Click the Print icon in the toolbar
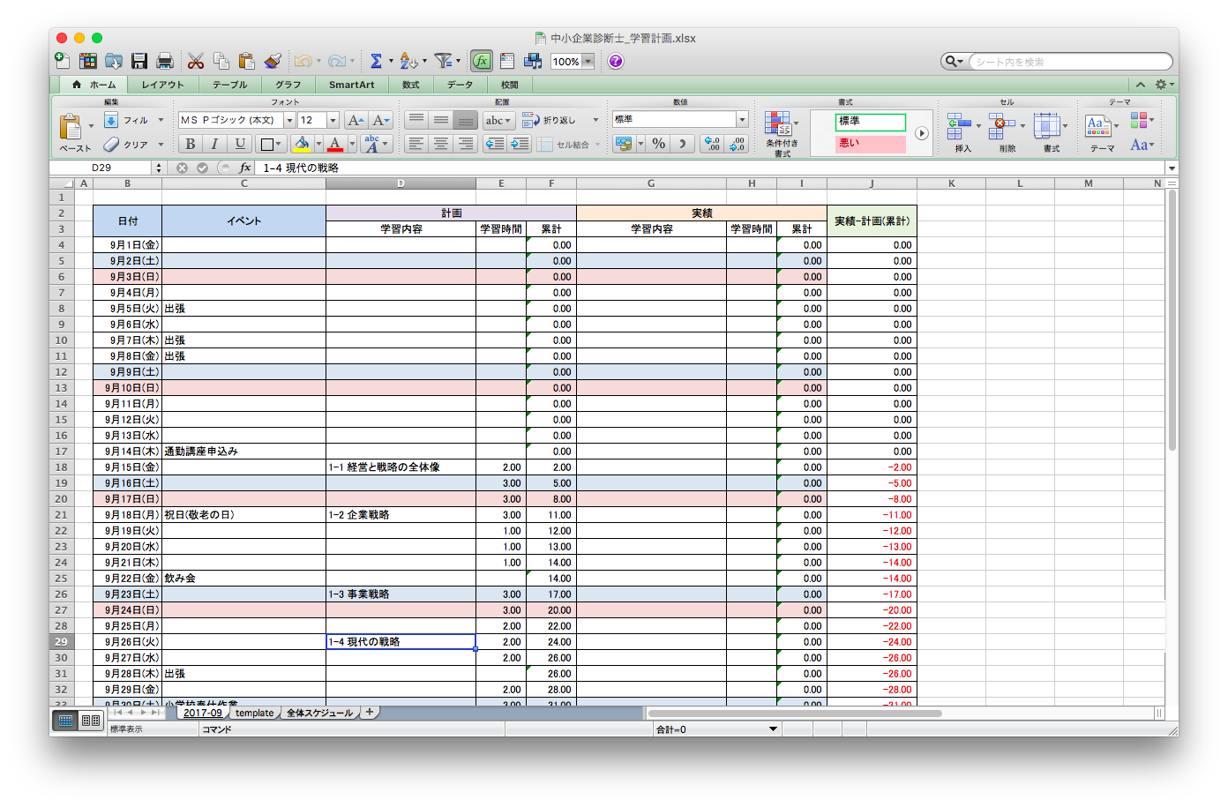The height and width of the screenshot is (807, 1228). point(165,61)
